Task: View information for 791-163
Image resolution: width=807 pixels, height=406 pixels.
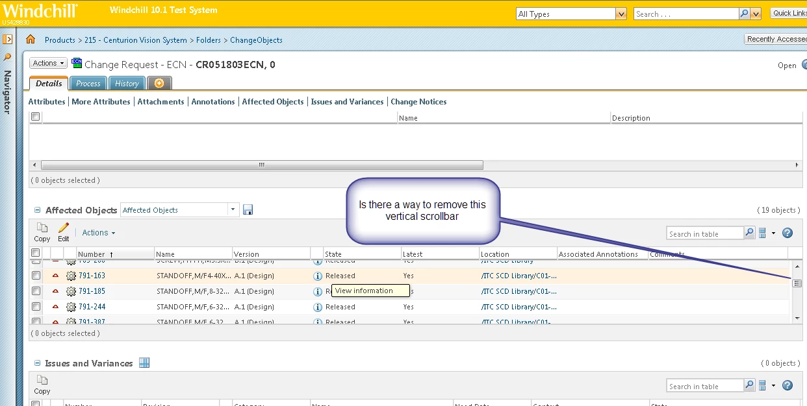Action: [x=318, y=276]
